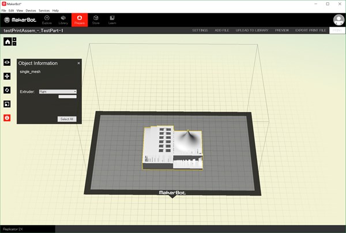Open print SETTINGS

point(200,30)
